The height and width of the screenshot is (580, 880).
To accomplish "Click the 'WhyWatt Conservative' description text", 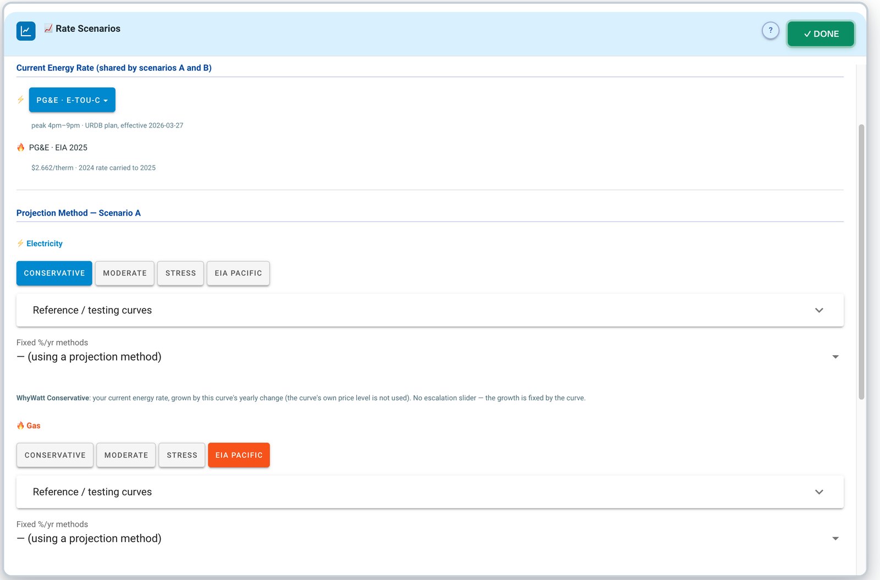I will [x=301, y=398].
